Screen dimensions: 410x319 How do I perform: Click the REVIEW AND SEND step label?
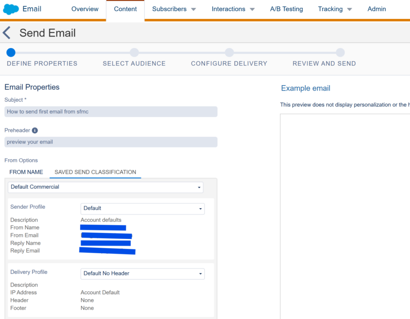click(324, 64)
